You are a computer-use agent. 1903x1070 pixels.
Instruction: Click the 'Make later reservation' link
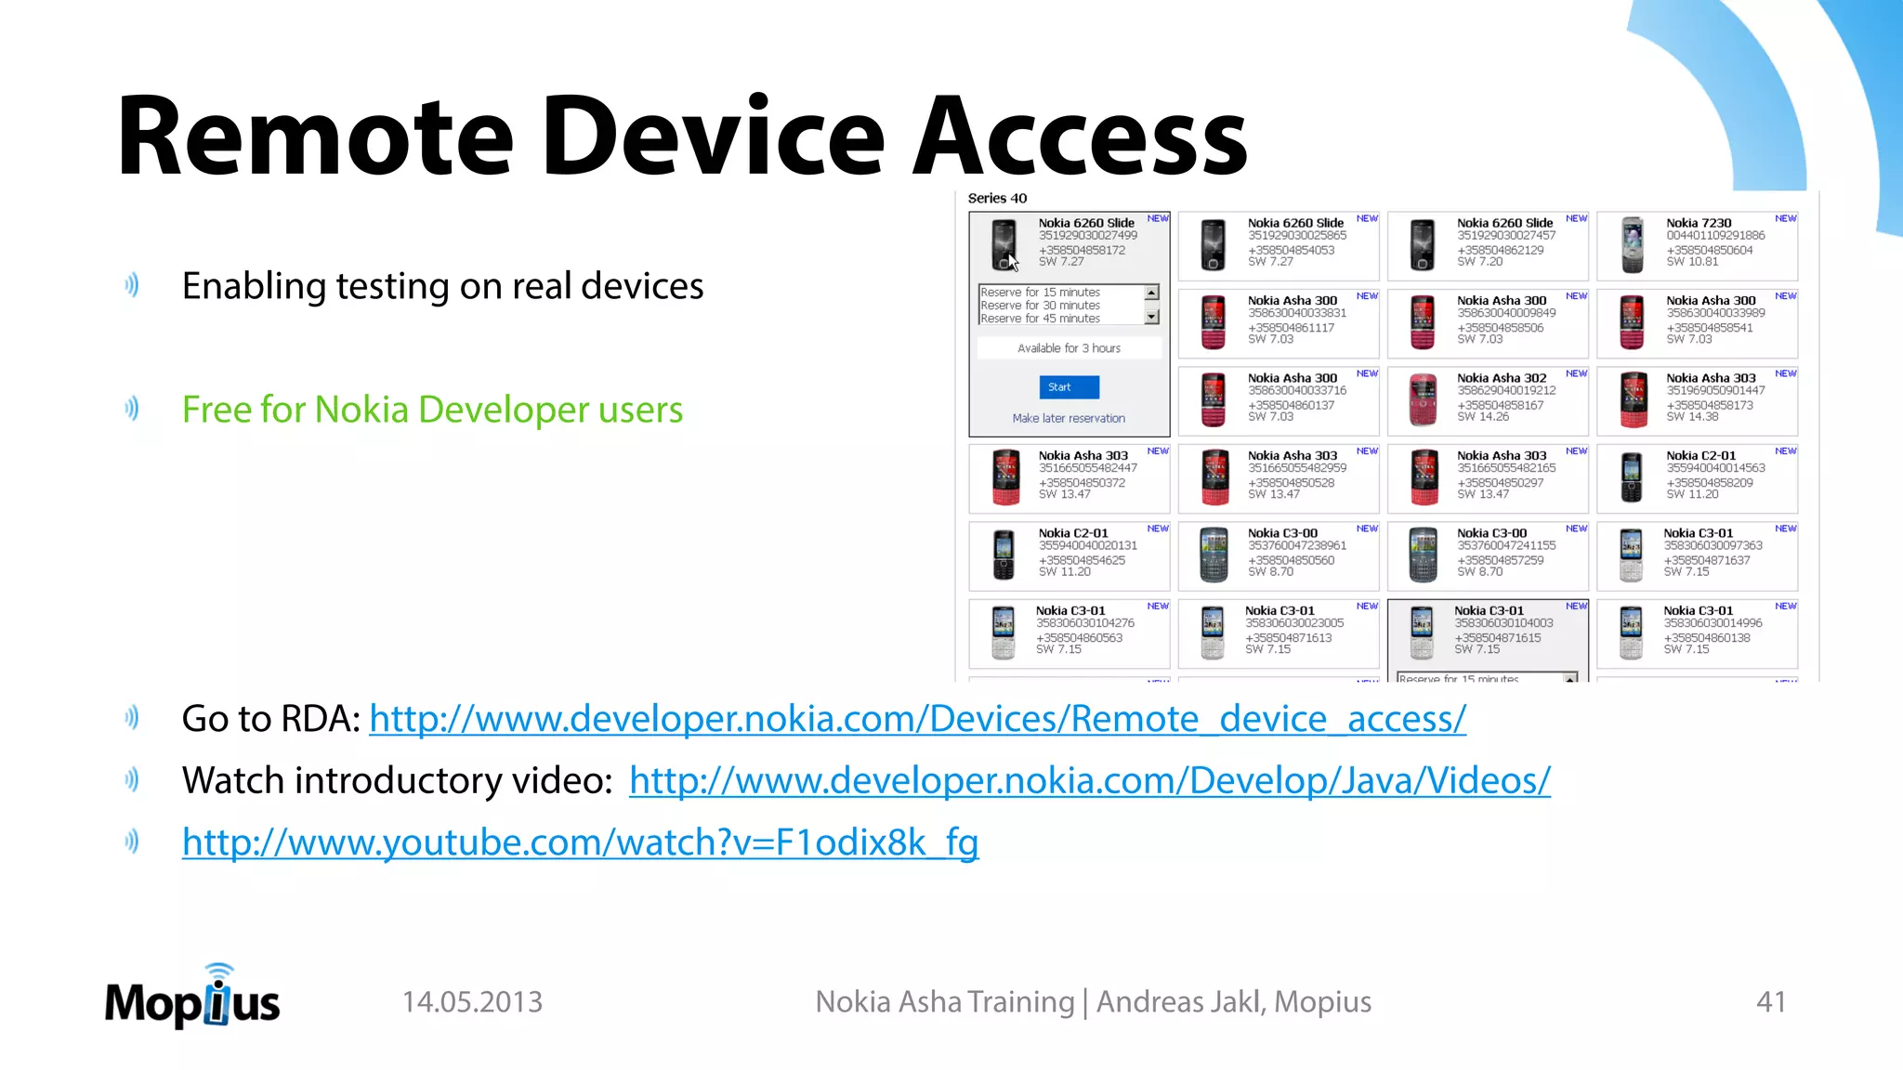[1069, 418]
